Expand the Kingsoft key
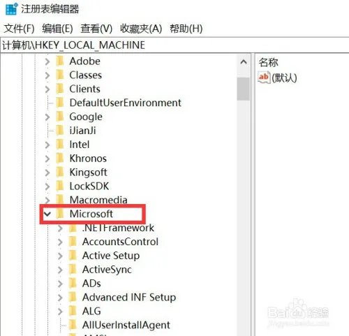This screenshot has height=336, width=349. 47,173
